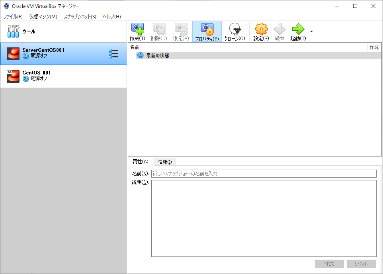Open the ServerCentOS001 machine tools menu icon
Viewport: 383px width, 274px height.
pos(113,53)
